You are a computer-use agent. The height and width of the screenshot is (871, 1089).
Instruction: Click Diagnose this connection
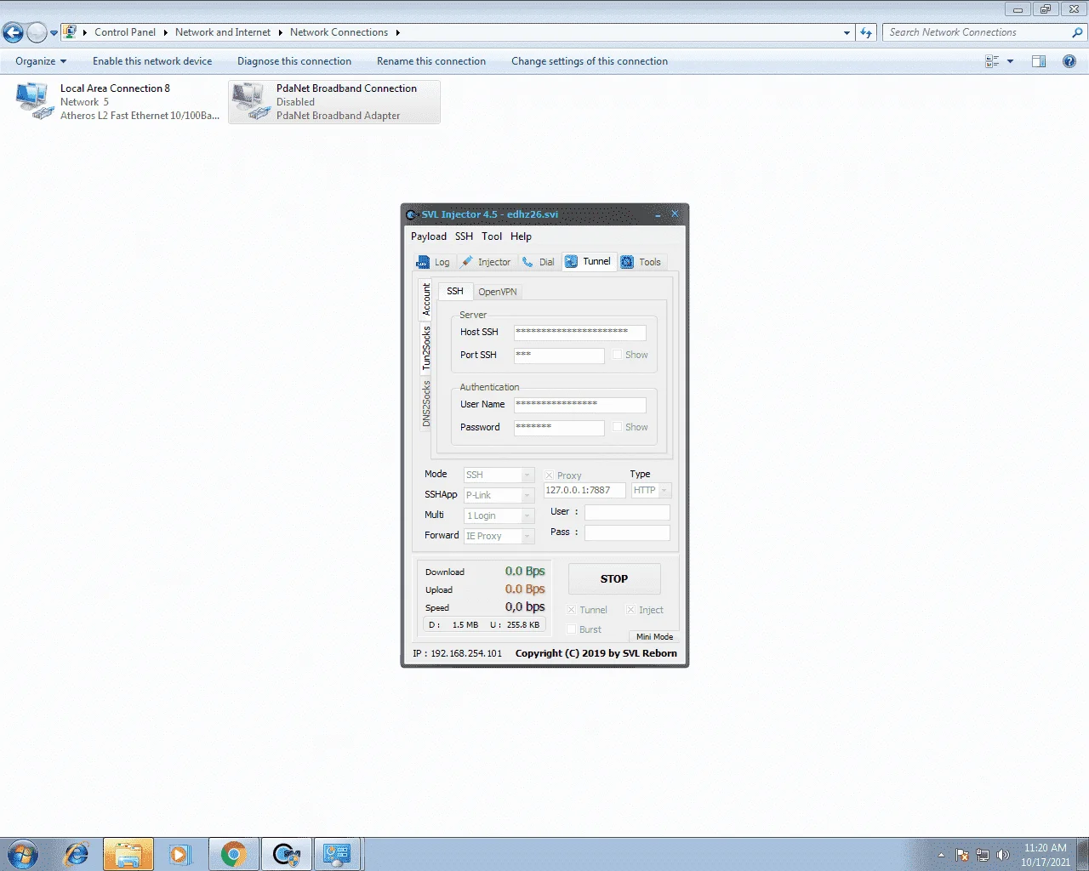pos(294,61)
